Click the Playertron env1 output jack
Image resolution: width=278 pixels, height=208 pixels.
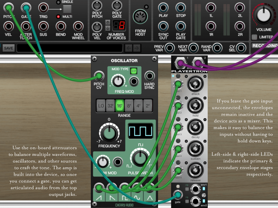tap(195, 190)
